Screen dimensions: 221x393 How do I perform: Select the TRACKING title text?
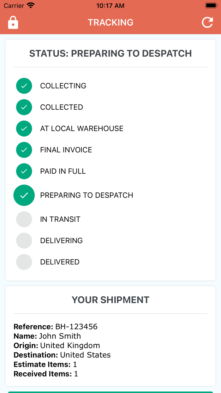[110, 22]
